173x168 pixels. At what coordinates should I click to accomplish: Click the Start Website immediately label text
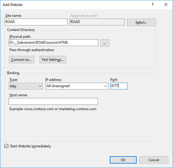coord(30,146)
